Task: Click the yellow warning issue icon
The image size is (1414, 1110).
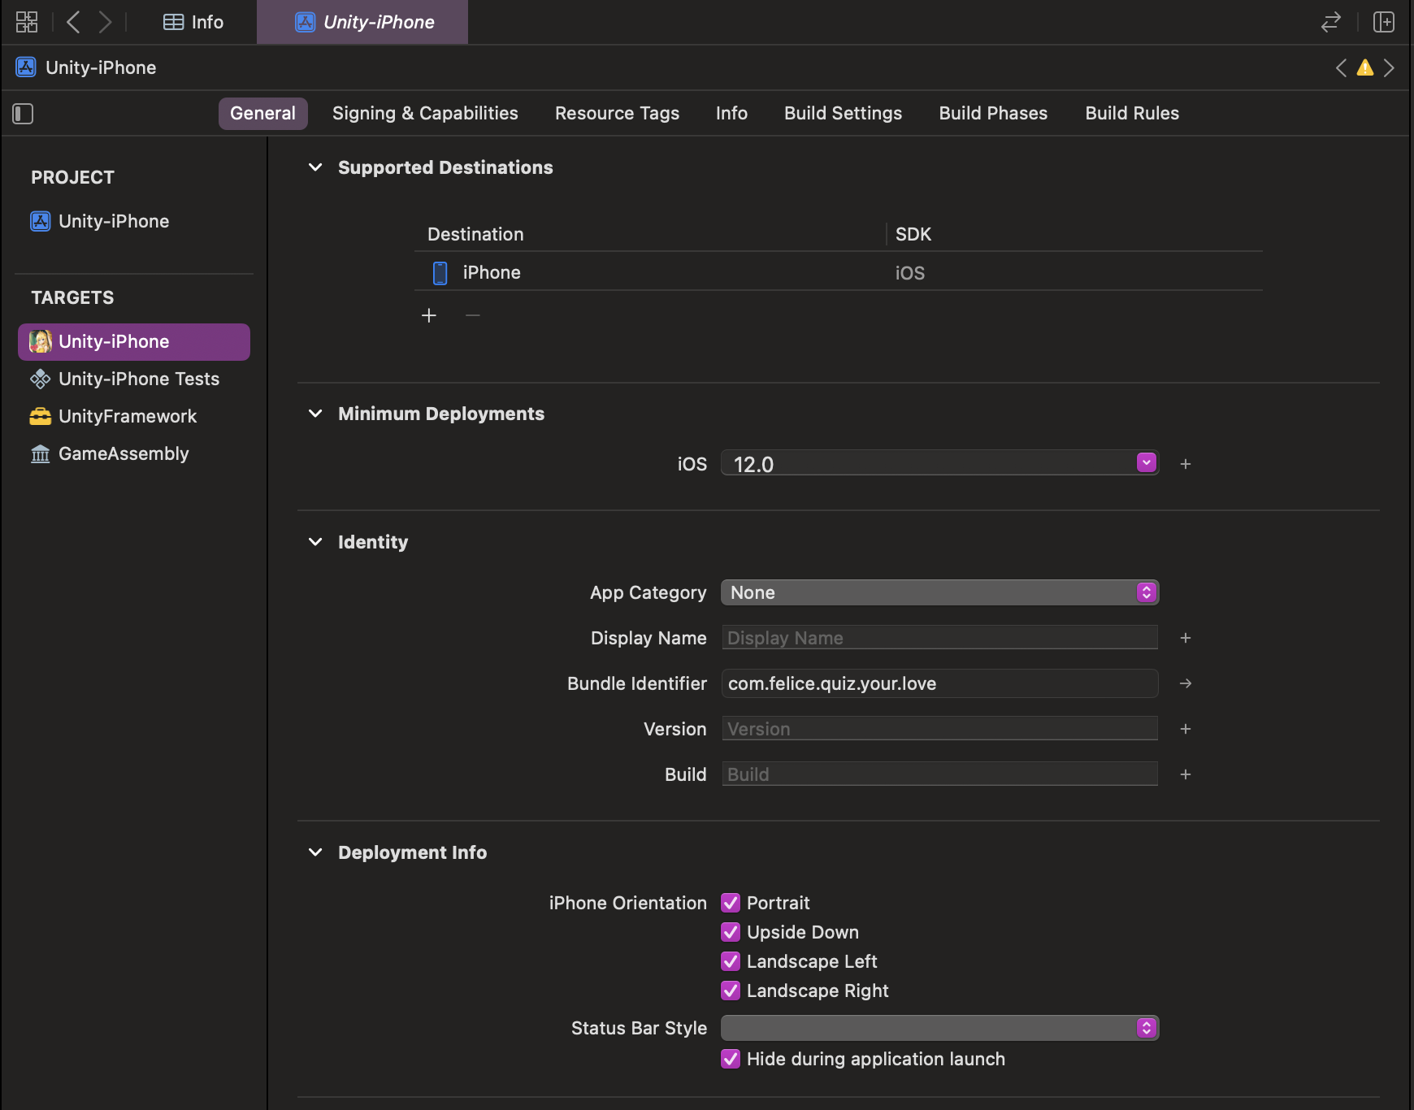Action: pos(1365,67)
